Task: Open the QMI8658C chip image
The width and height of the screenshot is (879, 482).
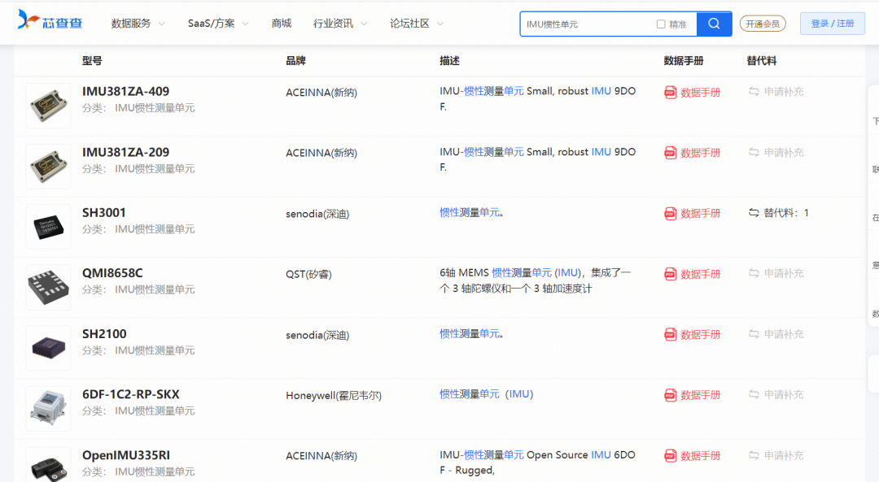Action: (48, 287)
